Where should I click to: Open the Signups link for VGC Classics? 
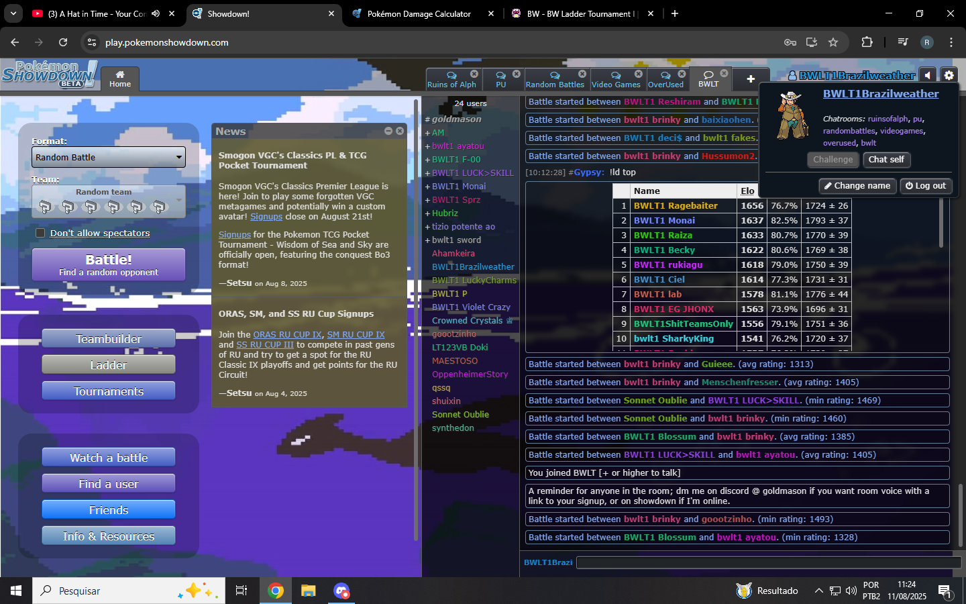click(266, 216)
